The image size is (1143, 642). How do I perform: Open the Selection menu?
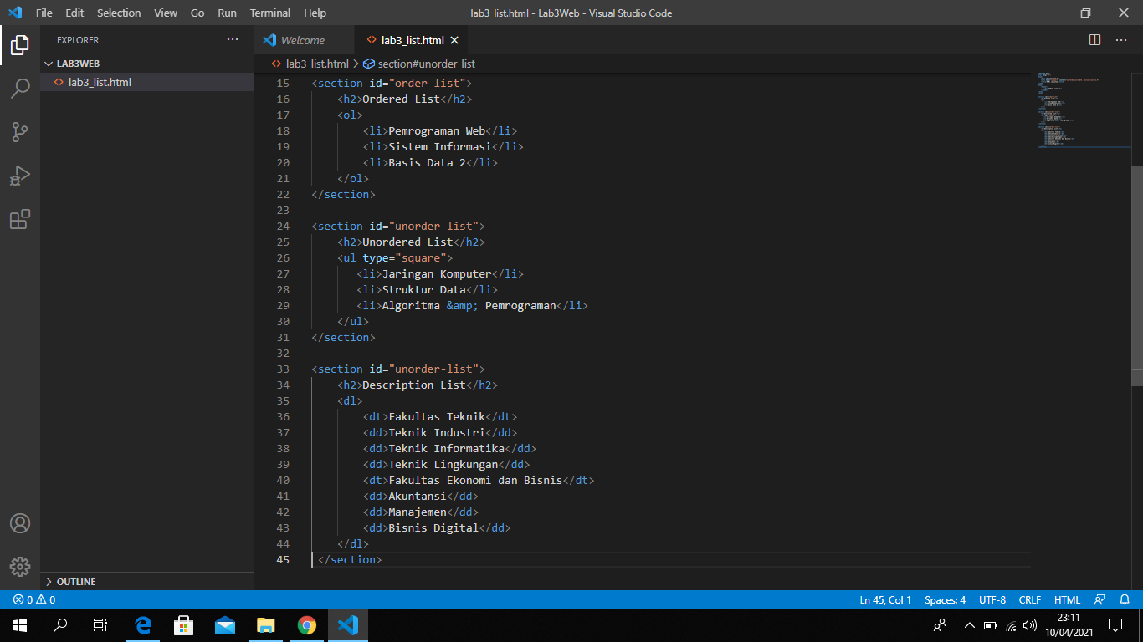pos(119,13)
